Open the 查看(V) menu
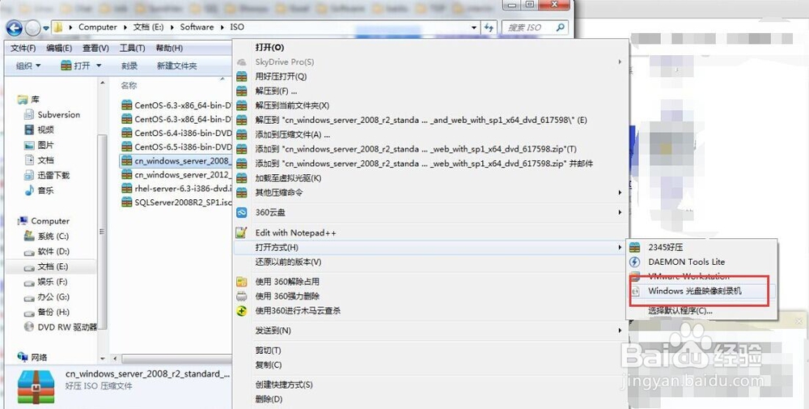This screenshot has height=409, width=809. click(x=95, y=48)
